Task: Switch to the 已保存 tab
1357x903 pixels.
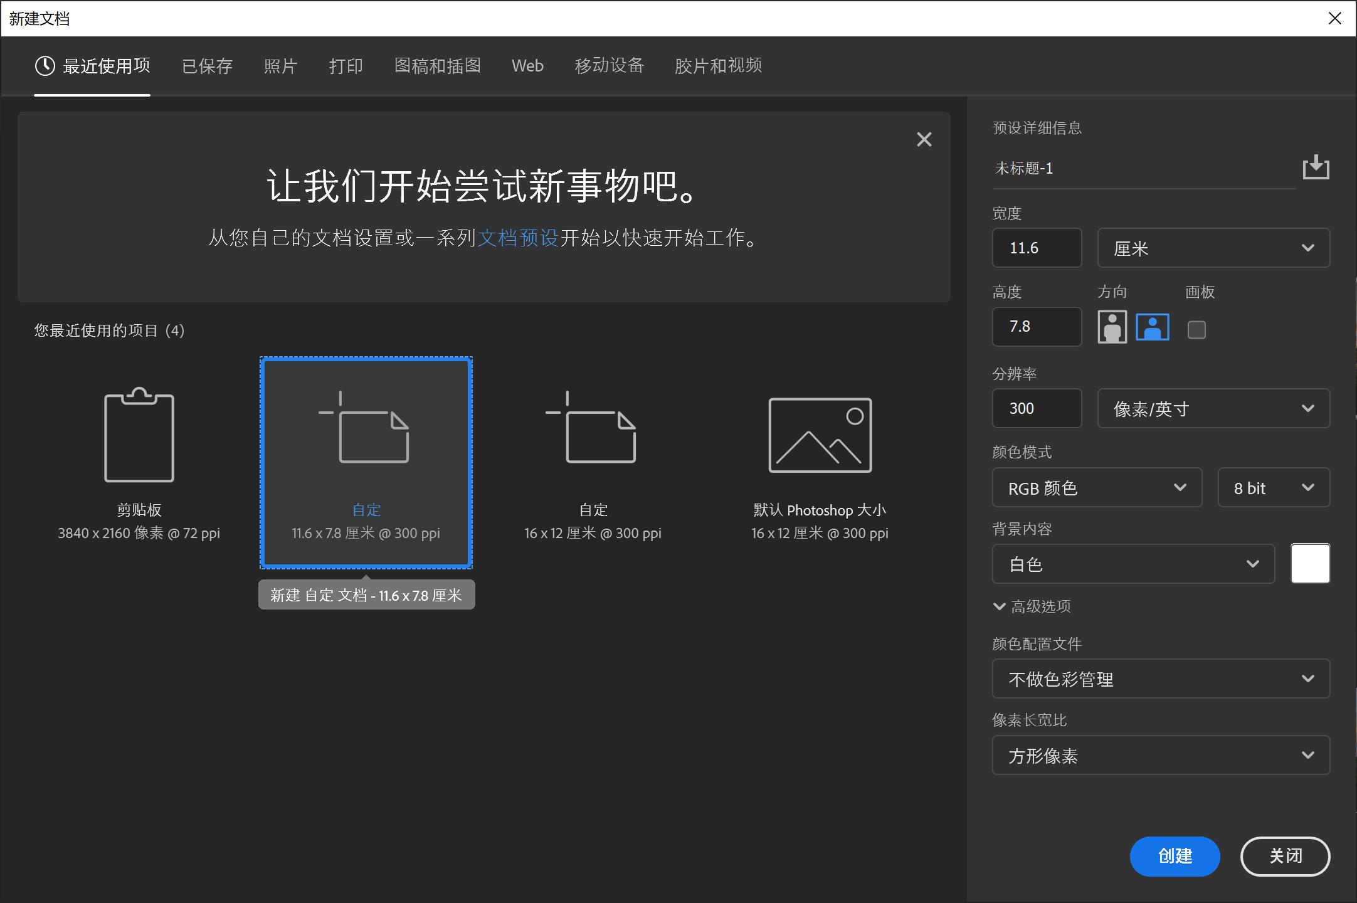Action: (207, 66)
